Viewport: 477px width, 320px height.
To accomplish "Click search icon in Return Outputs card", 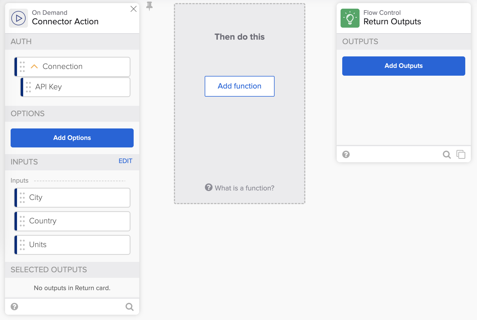I will tap(447, 154).
